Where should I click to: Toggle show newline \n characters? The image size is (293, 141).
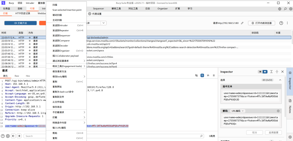208,75
